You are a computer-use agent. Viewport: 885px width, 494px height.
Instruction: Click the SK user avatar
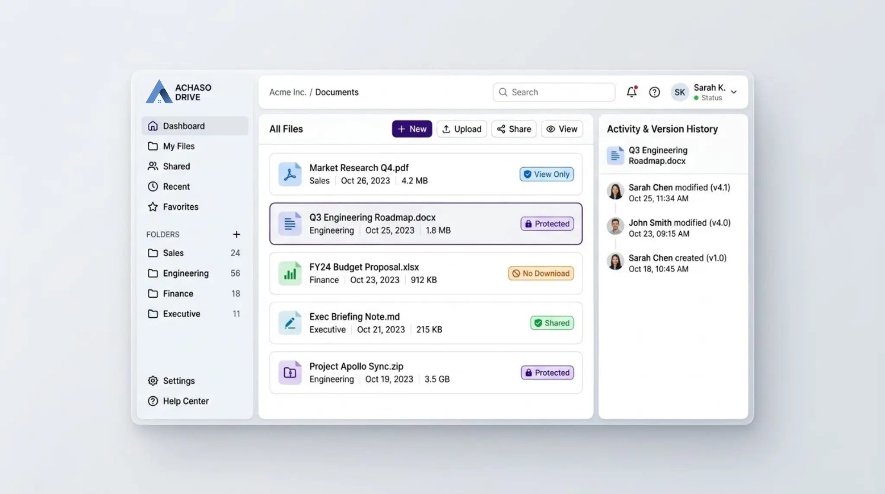click(680, 92)
